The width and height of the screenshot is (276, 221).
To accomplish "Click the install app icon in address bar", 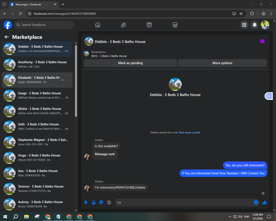I will [234, 14].
